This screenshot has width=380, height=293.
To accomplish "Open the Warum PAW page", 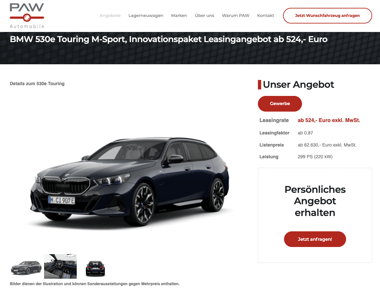I will (236, 15).
